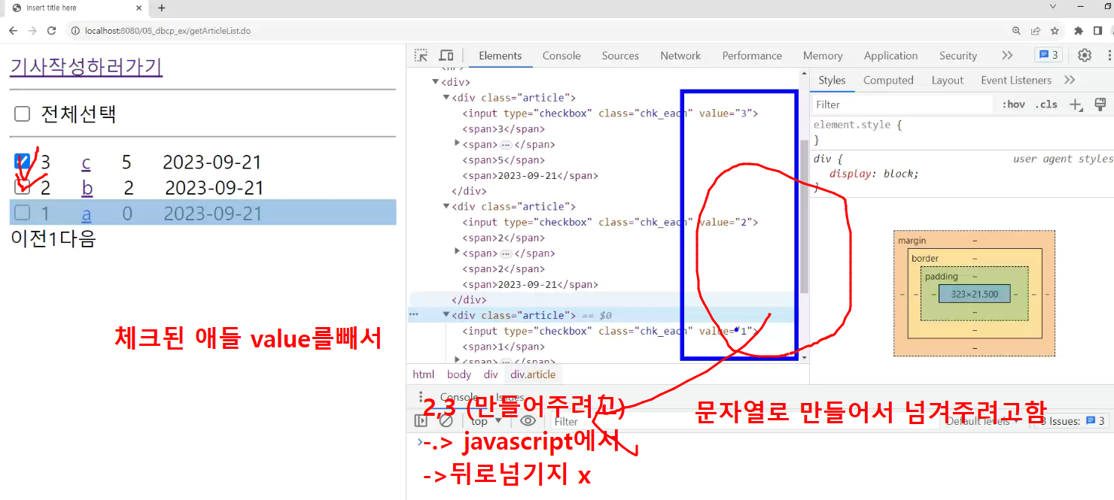Open article link a
The width and height of the screenshot is (1114, 500).
pos(87,214)
